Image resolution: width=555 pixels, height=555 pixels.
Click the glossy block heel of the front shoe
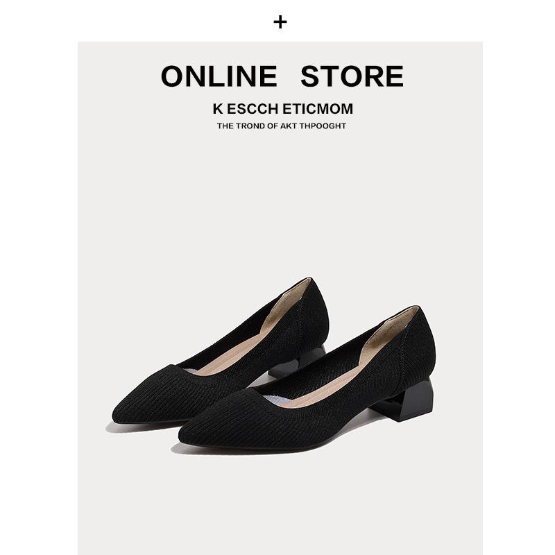click(407, 400)
